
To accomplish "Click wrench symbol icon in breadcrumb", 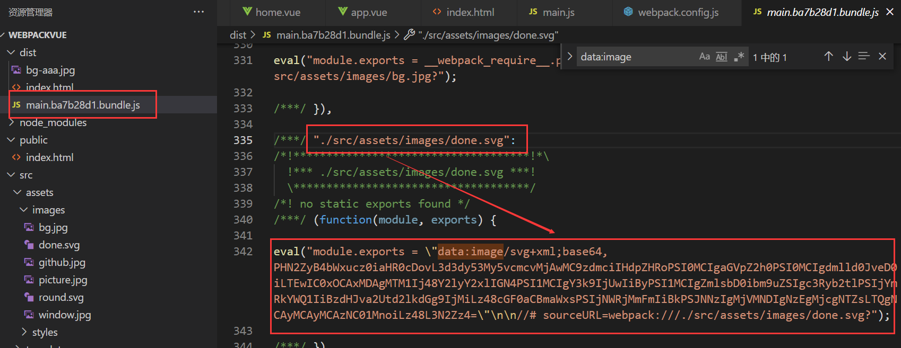I will coord(409,35).
